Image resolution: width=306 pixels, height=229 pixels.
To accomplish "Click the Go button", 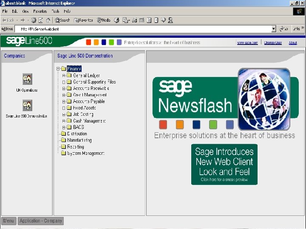I will [x=283, y=29].
